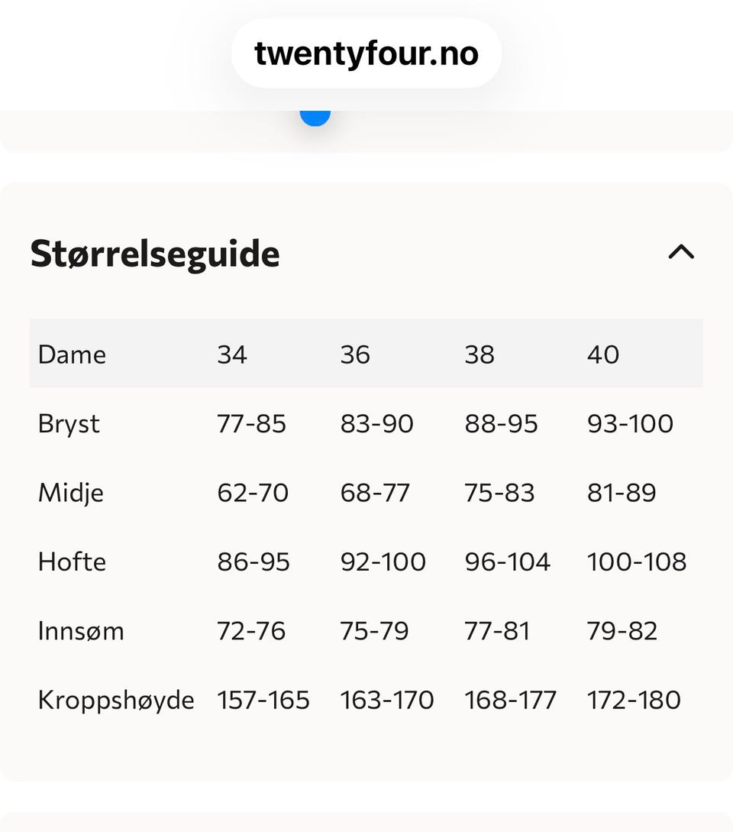The width and height of the screenshot is (733, 832).
Task: Click the Innsøm row label
Action: pos(81,631)
